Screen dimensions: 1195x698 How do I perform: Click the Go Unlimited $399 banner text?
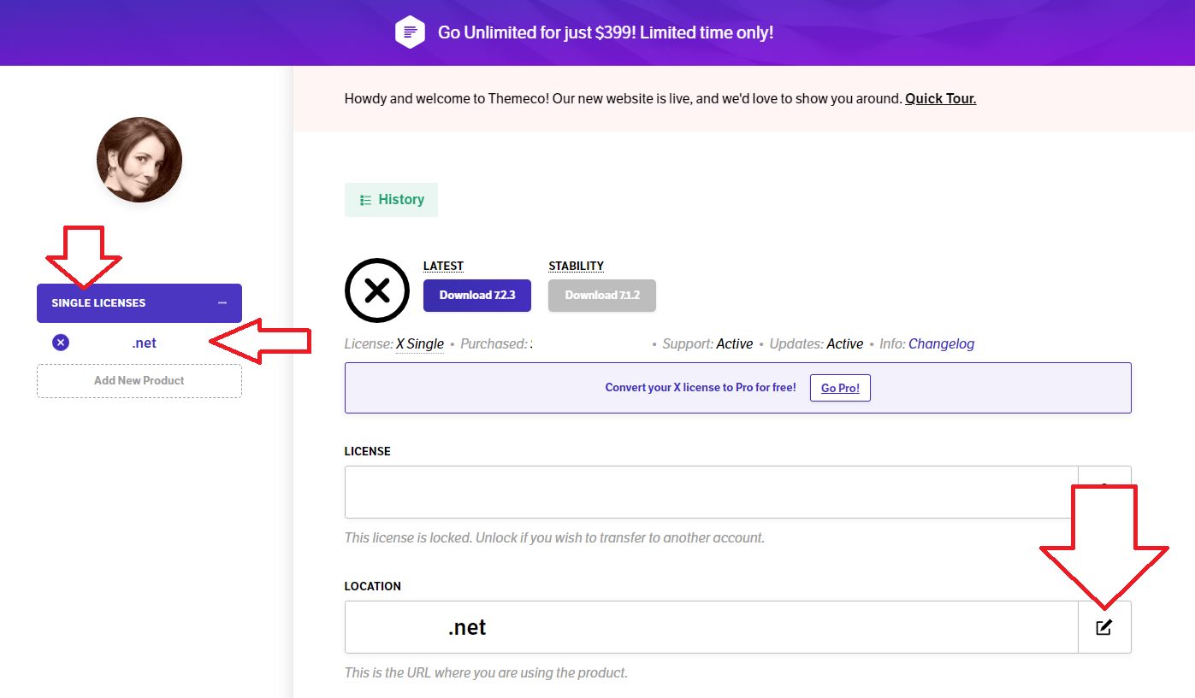click(606, 32)
